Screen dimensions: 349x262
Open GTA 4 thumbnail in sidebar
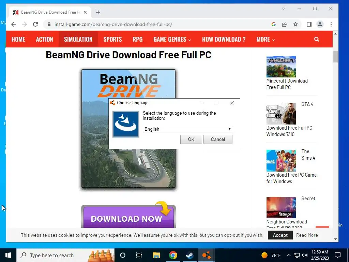point(281,113)
